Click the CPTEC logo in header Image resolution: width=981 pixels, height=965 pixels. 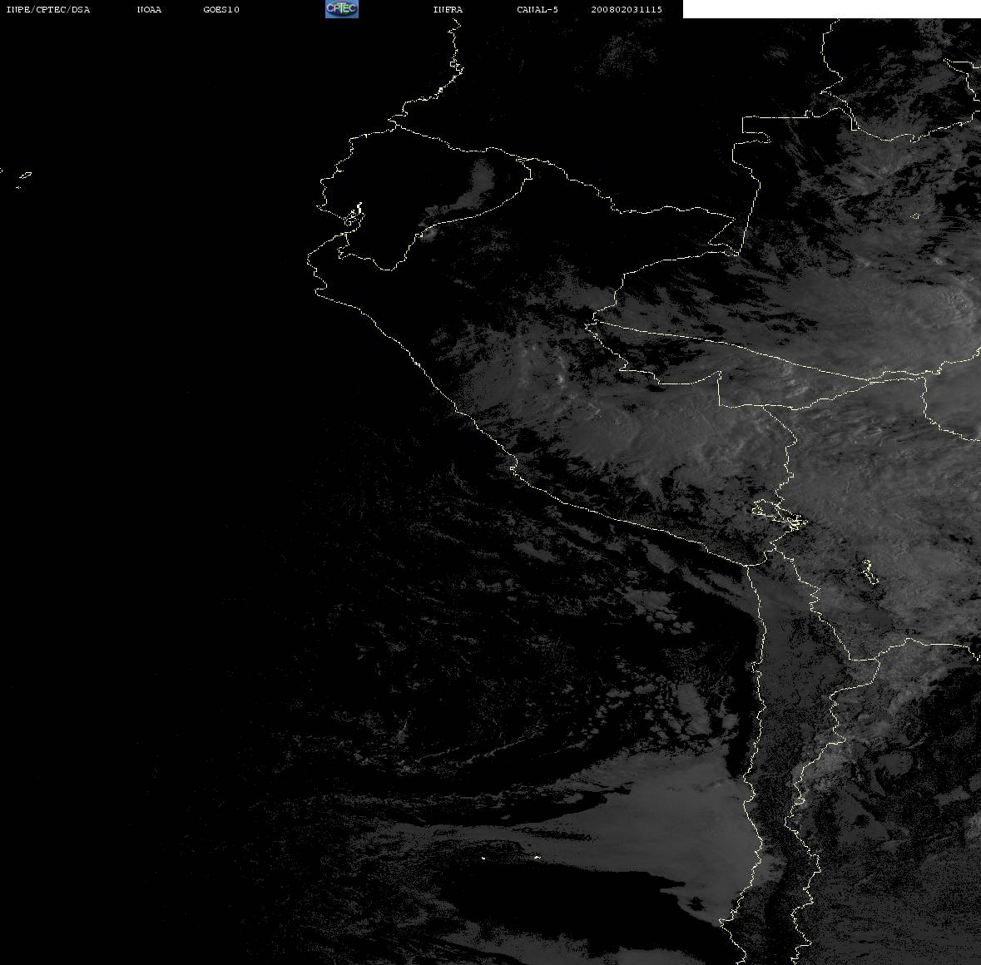[x=342, y=9]
